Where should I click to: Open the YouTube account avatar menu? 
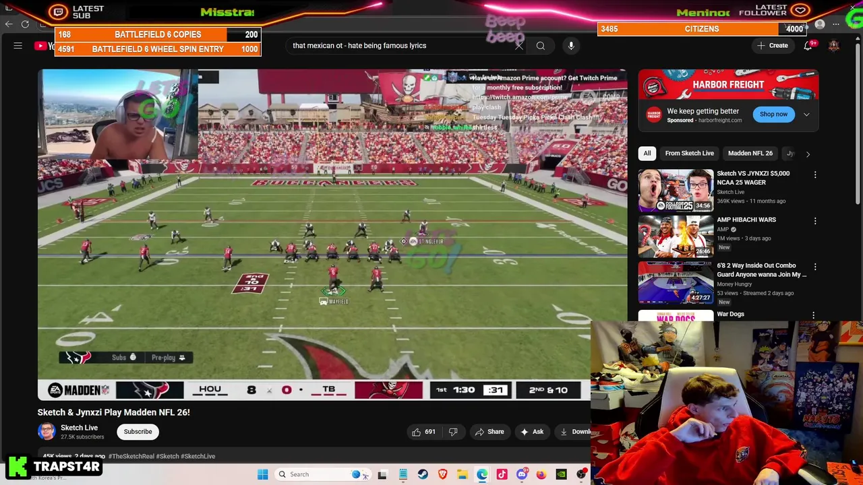point(834,46)
